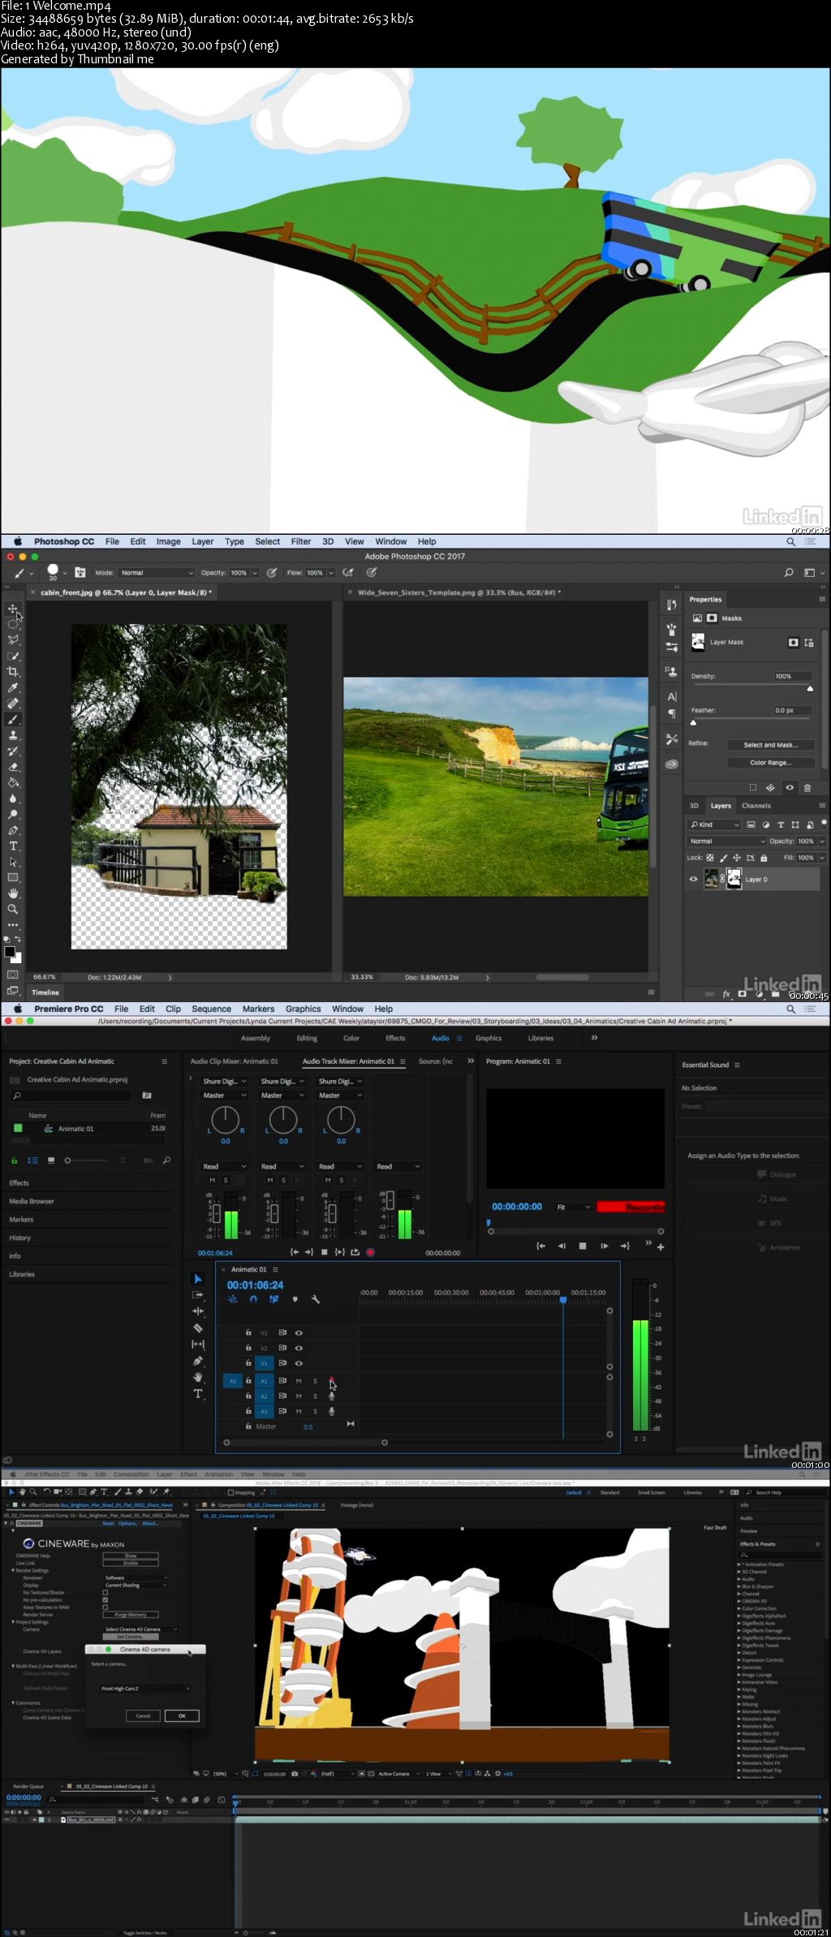Mute track A1 with the M button
This screenshot has width=831, height=1937.
tap(299, 1380)
